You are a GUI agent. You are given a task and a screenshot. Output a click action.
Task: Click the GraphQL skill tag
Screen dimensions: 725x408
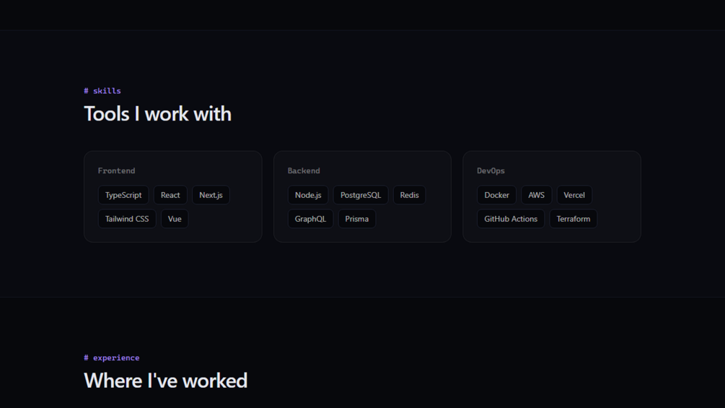point(310,219)
